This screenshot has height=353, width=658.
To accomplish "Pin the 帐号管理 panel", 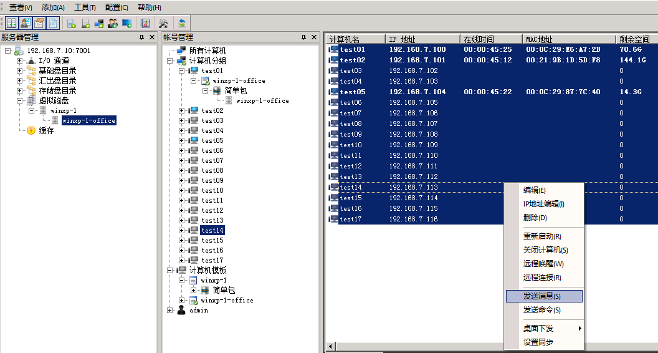I will pyautogui.click(x=304, y=37).
